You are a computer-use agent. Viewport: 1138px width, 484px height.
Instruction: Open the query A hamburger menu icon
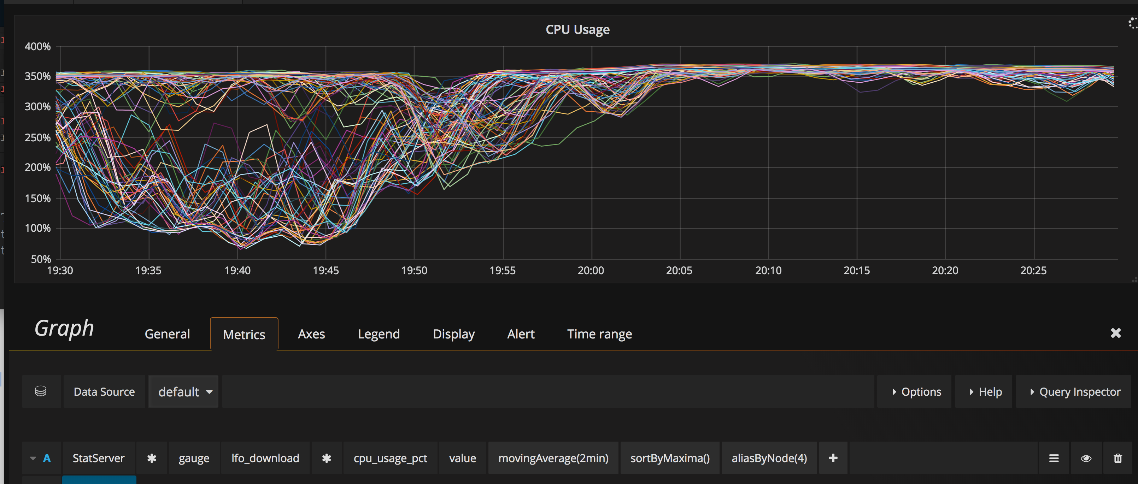pyautogui.click(x=1054, y=458)
